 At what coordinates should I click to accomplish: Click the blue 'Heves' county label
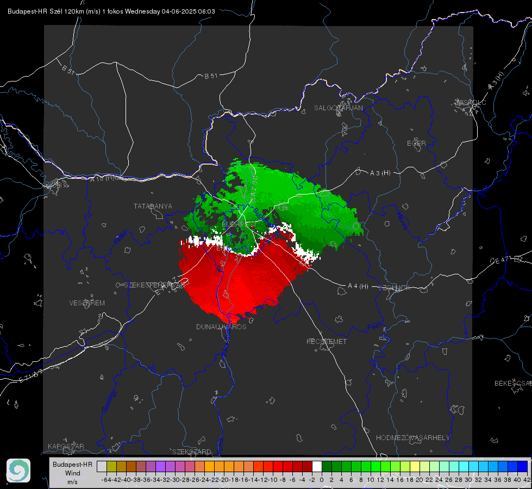pyautogui.click(x=402, y=221)
